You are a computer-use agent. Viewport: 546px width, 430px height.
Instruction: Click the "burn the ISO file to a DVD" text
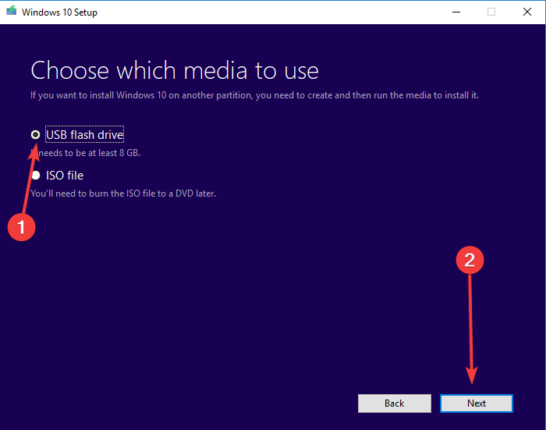point(141,194)
